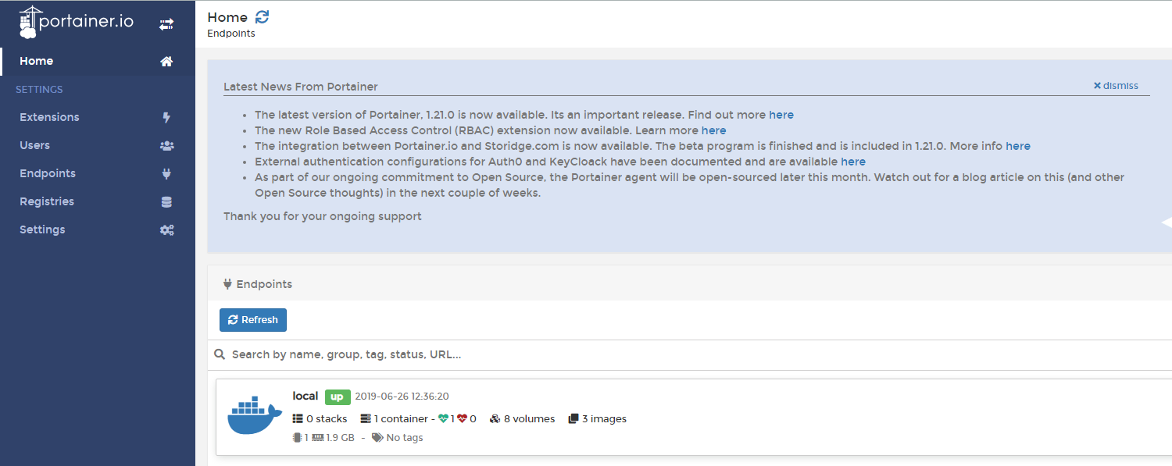Screen dimensions: 1172x466
Task: Click the Registries database stack icon
Action: pyautogui.click(x=166, y=201)
